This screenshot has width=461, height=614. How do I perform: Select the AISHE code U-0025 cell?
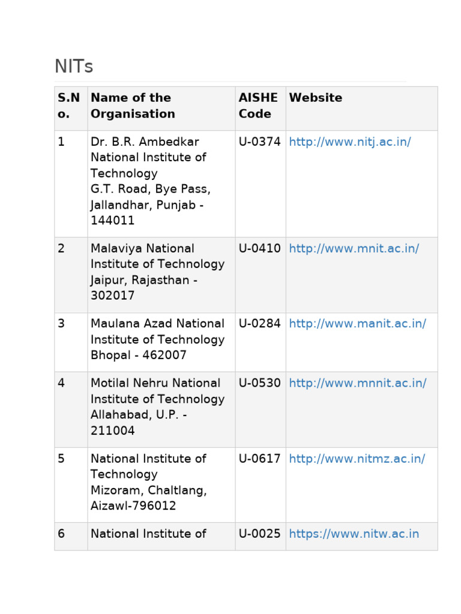259,534
